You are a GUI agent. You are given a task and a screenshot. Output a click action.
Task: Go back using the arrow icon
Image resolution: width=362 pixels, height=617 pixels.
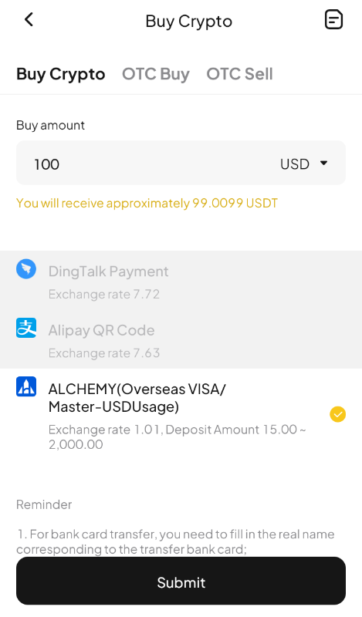tap(29, 19)
